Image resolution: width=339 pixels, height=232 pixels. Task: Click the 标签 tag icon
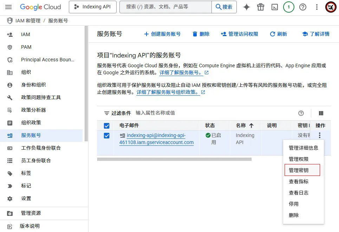click(x=10, y=173)
